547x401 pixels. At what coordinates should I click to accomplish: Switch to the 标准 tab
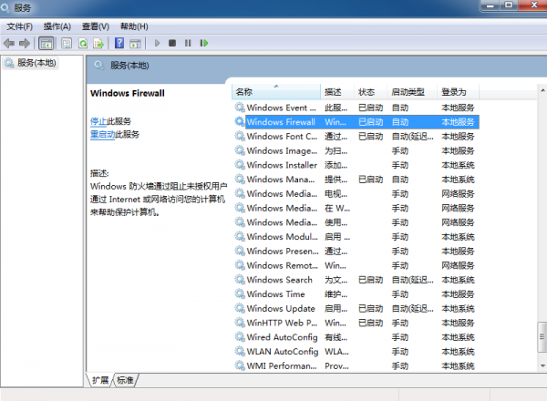(x=125, y=380)
